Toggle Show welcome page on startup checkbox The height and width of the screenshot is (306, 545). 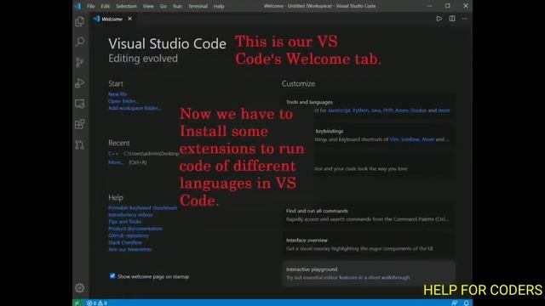click(112, 276)
